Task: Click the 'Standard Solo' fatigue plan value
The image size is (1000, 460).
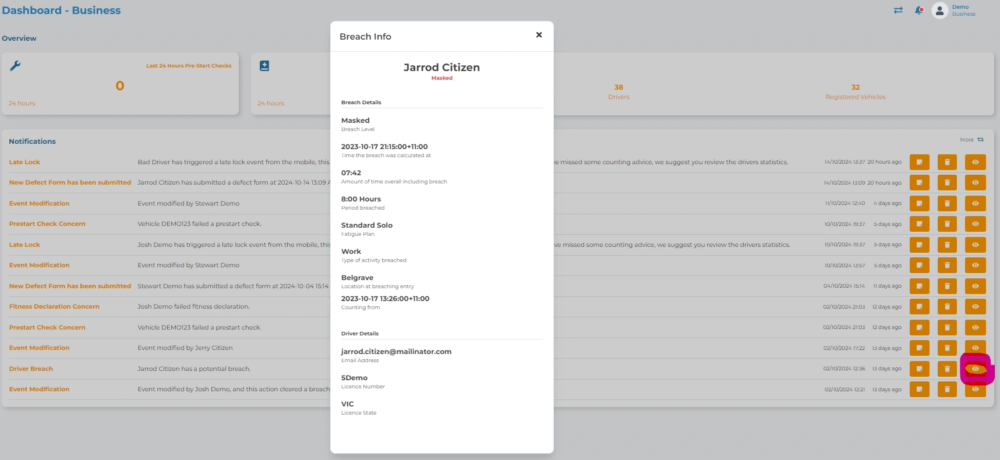Action: point(367,225)
